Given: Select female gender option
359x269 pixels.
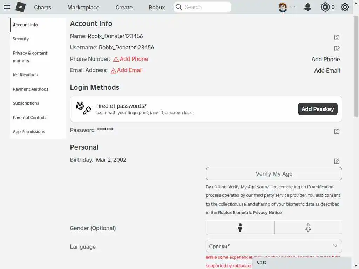Looking at the screenshot, I should coord(308,228).
